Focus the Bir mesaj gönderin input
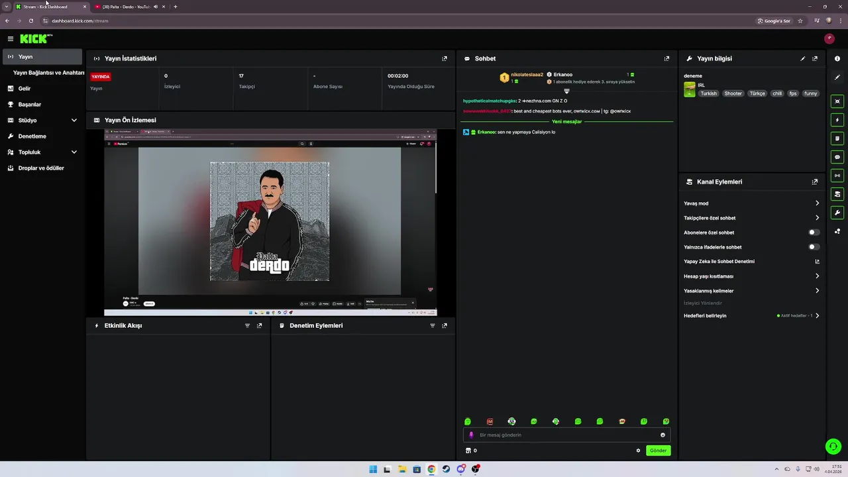Viewport: 848px width, 477px height. (x=566, y=435)
